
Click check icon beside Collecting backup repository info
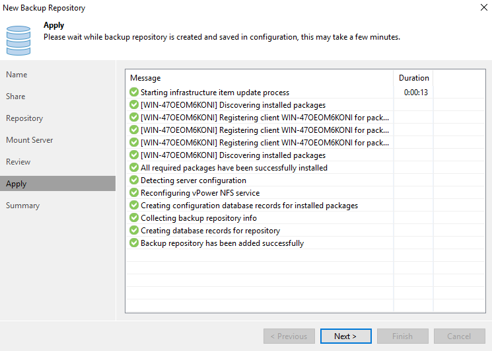pyautogui.click(x=134, y=217)
